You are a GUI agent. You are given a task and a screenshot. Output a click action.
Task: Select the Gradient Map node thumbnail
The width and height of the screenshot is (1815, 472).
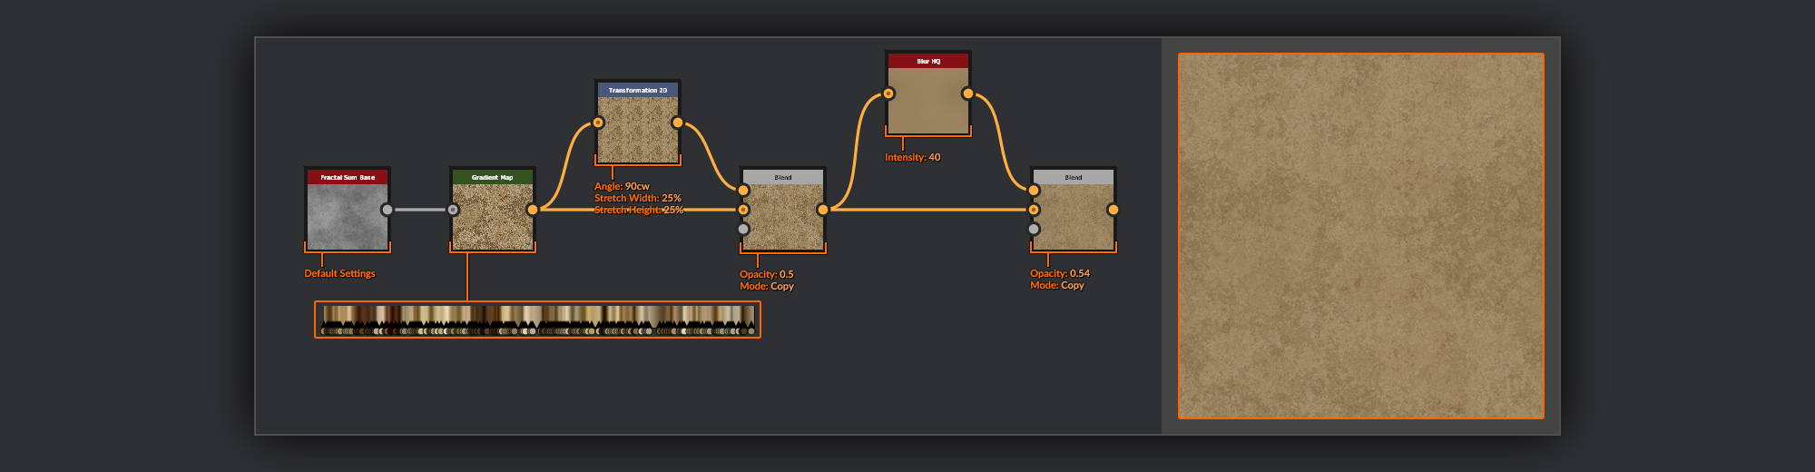tap(493, 217)
